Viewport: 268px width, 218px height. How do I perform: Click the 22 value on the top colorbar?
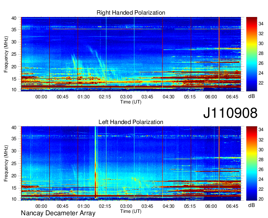coord(261,83)
